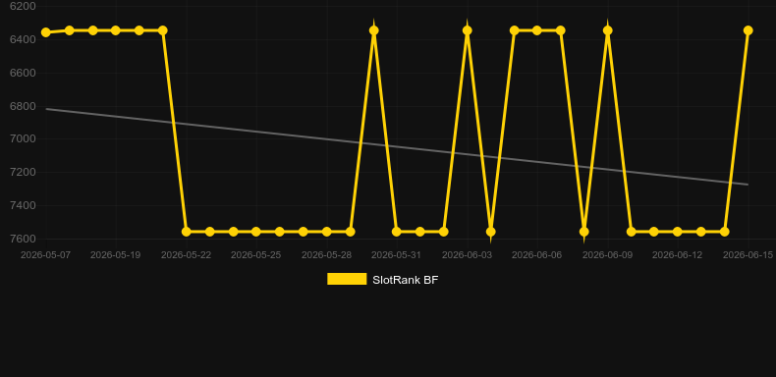This screenshot has height=377, width=776.
Task: Select the data point above 2026-05-28
Action: coord(327,232)
